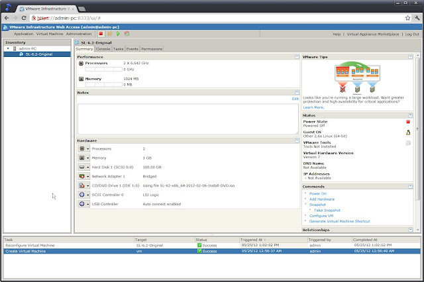Collapse the Performance panel

297,57
